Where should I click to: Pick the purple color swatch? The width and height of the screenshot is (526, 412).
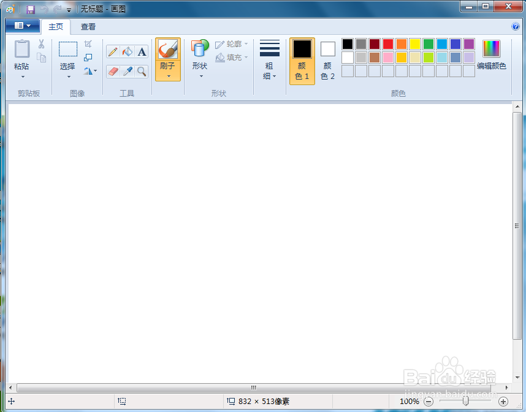tap(469, 44)
